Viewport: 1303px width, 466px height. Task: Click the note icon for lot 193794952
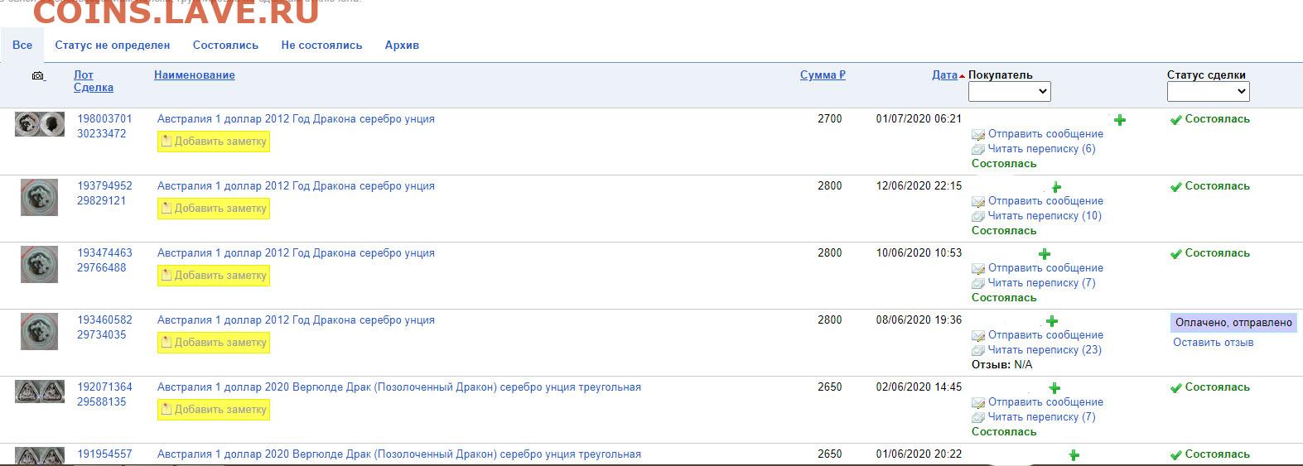(x=166, y=209)
